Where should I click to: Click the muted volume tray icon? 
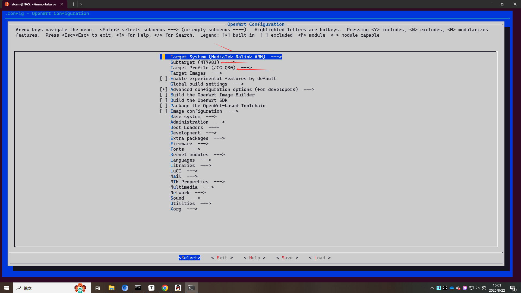(x=478, y=288)
